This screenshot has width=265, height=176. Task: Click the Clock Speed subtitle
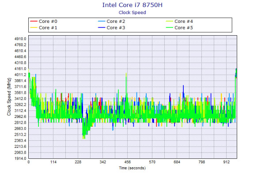click(x=132, y=13)
